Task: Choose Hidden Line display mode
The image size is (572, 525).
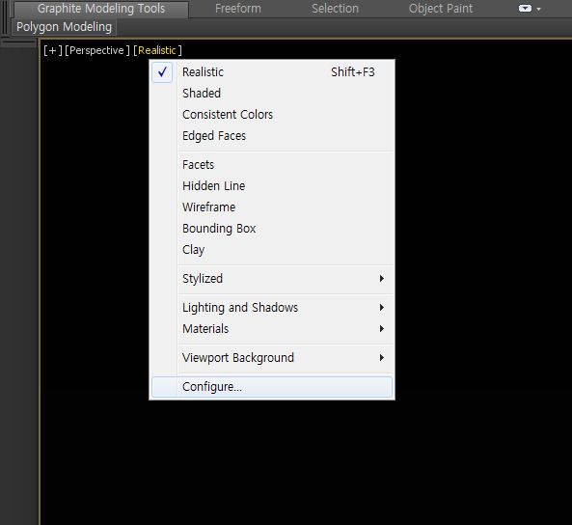Action: pos(272,186)
